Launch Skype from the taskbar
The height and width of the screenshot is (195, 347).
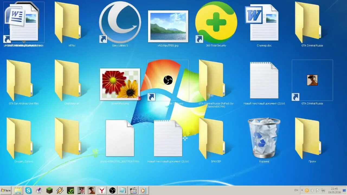[28, 191]
